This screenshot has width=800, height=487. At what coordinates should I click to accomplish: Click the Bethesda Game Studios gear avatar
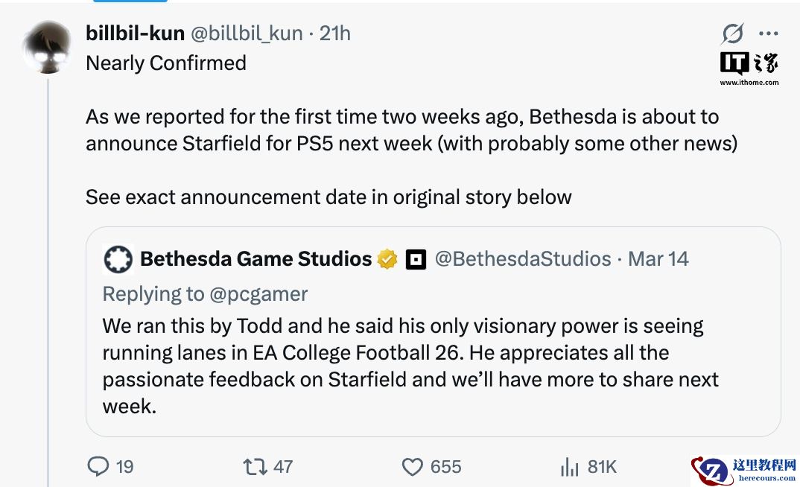pyautogui.click(x=118, y=259)
